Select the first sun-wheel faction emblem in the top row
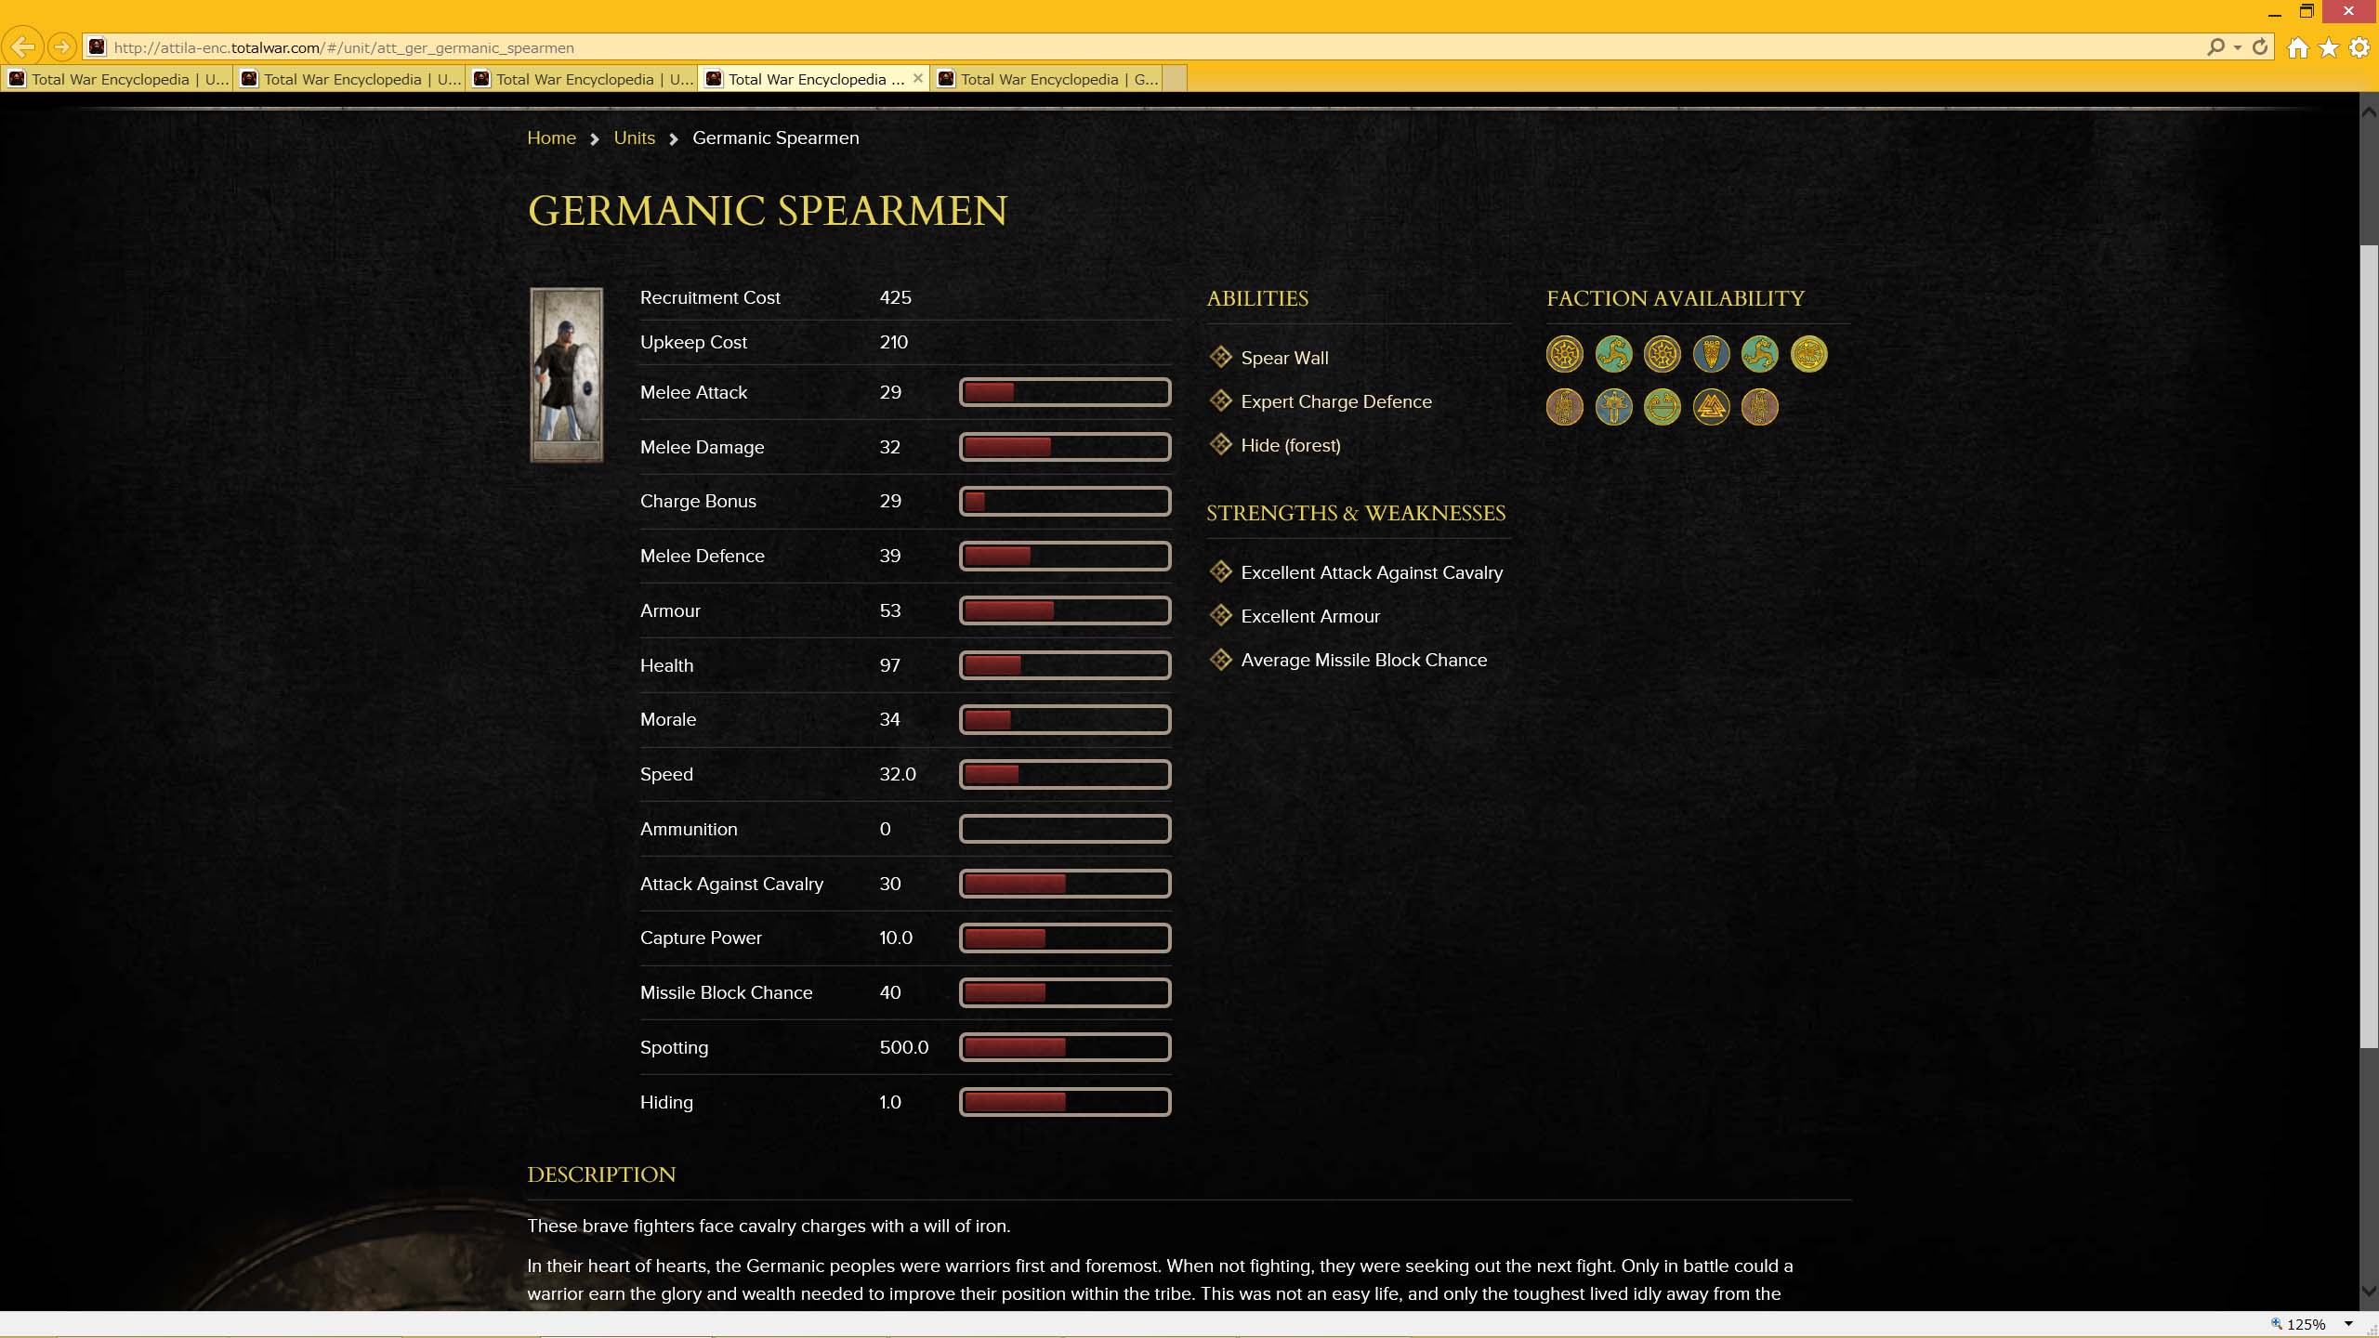The width and height of the screenshot is (2379, 1338). 1565,353
